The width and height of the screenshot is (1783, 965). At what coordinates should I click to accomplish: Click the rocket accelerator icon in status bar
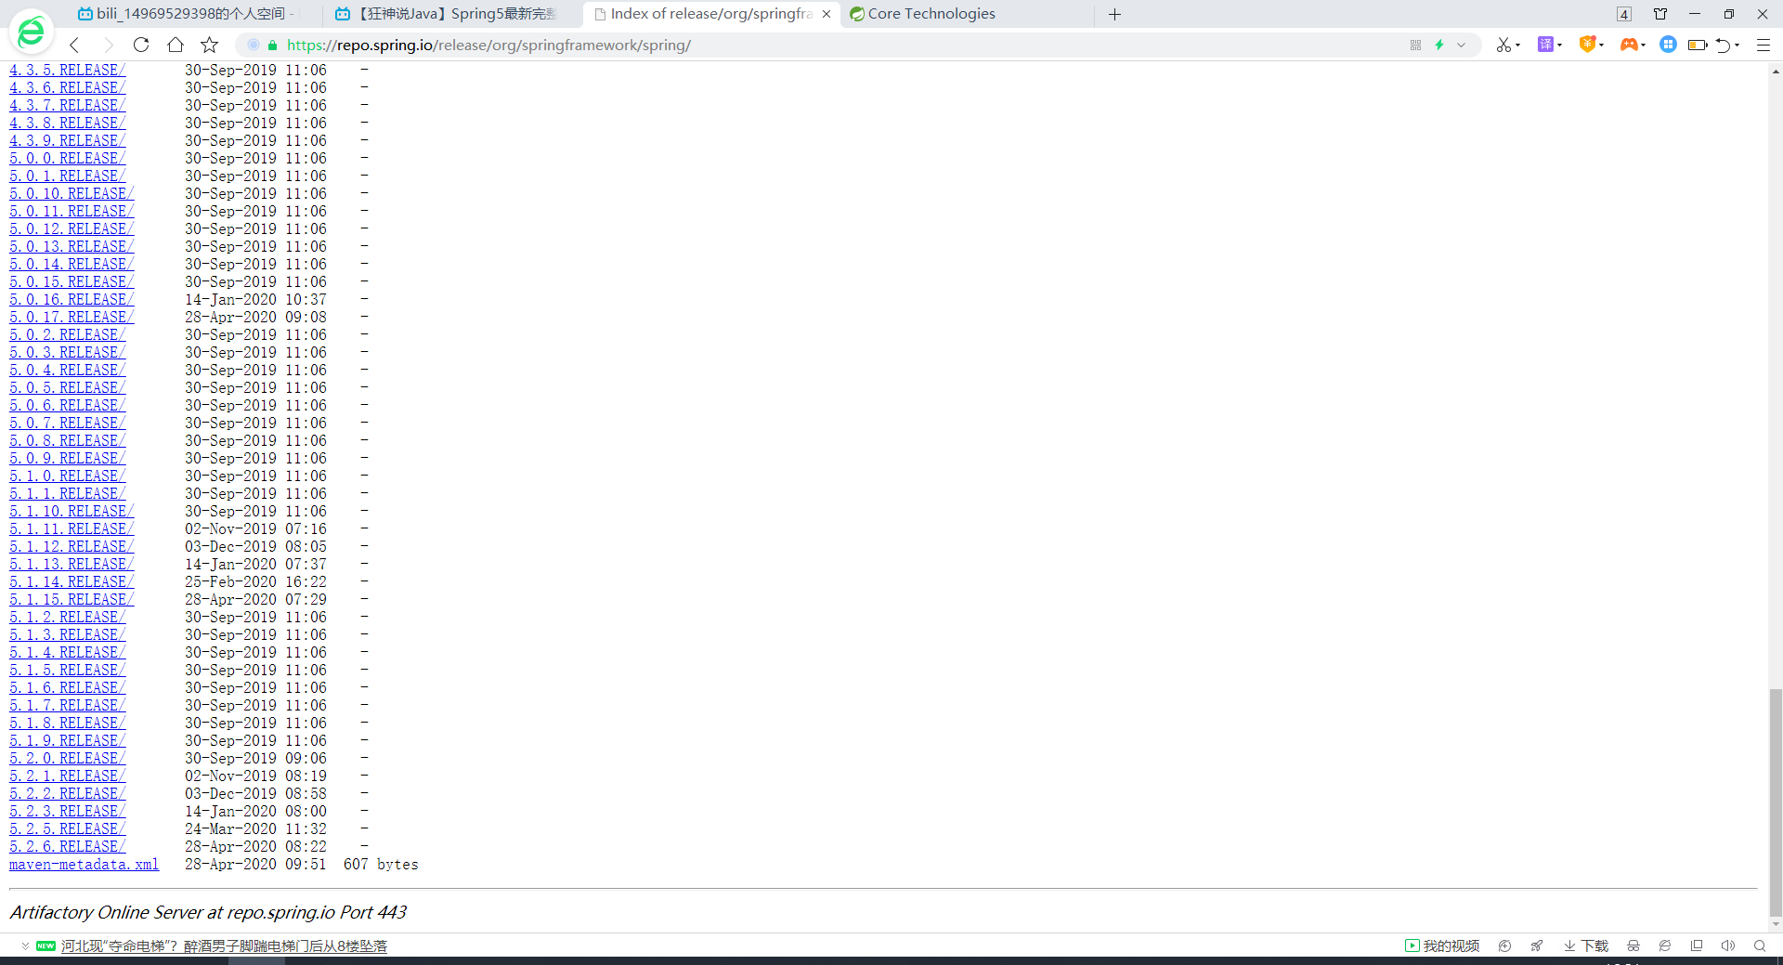pyautogui.click(x=1537, y=945)
